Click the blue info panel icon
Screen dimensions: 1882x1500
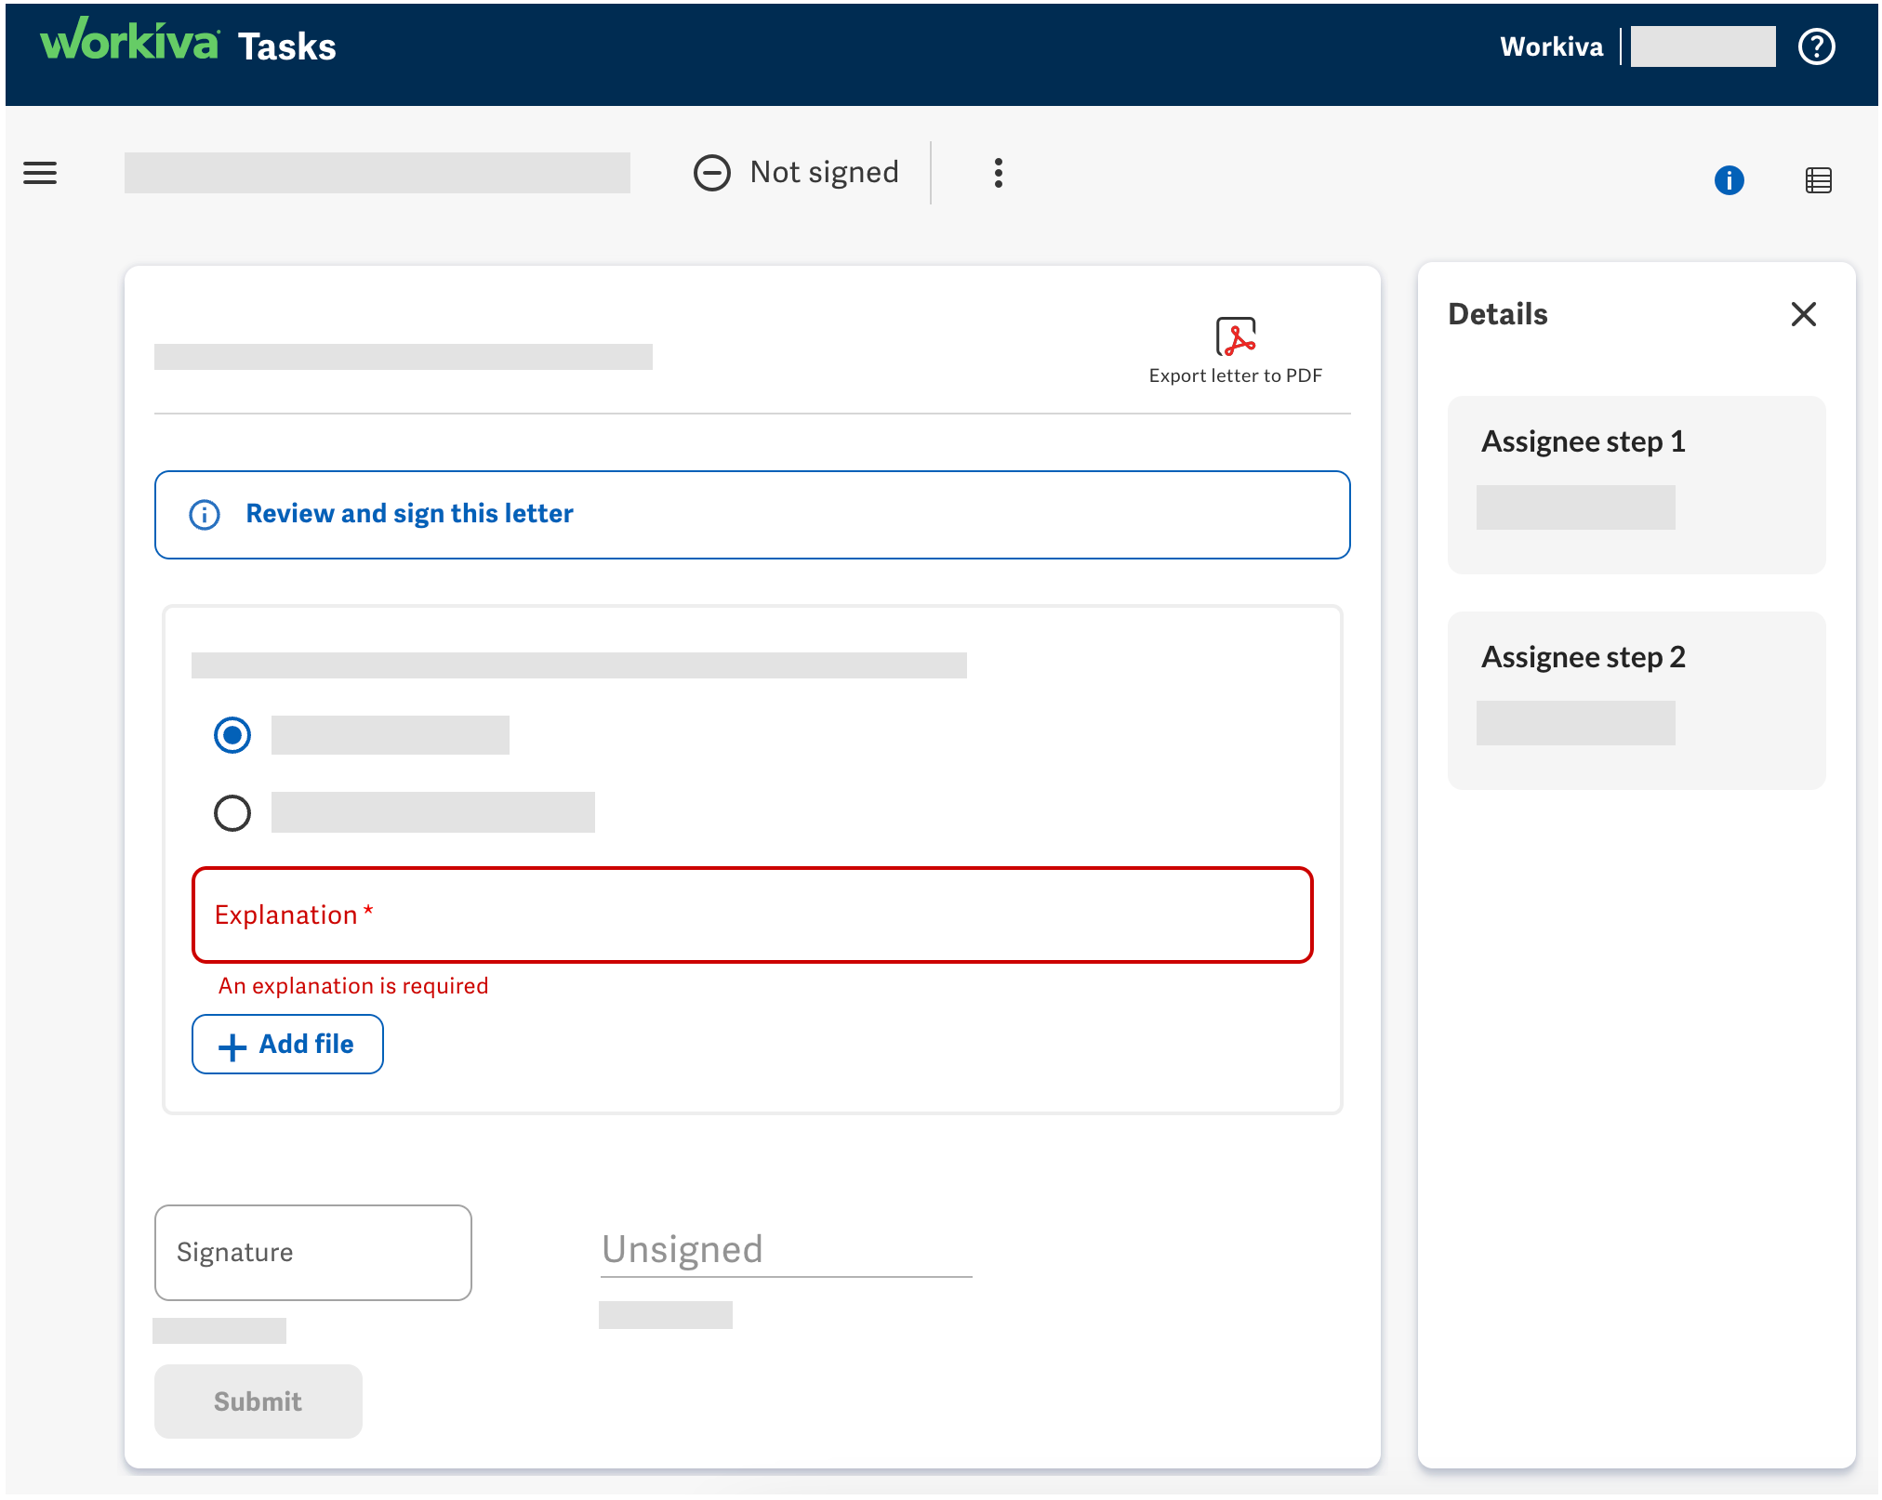[1730, 180]
